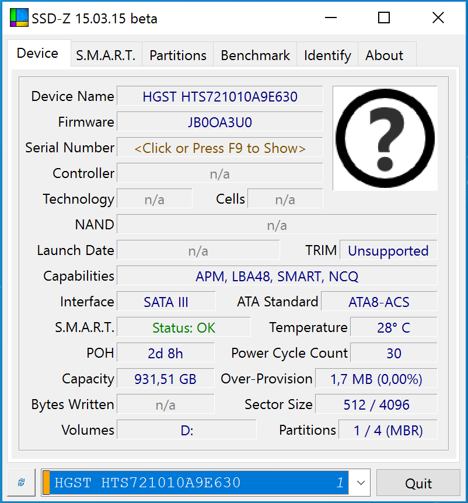Reveal serial number via 'Click or Press F9 to Show'

(x=220, y=148)
